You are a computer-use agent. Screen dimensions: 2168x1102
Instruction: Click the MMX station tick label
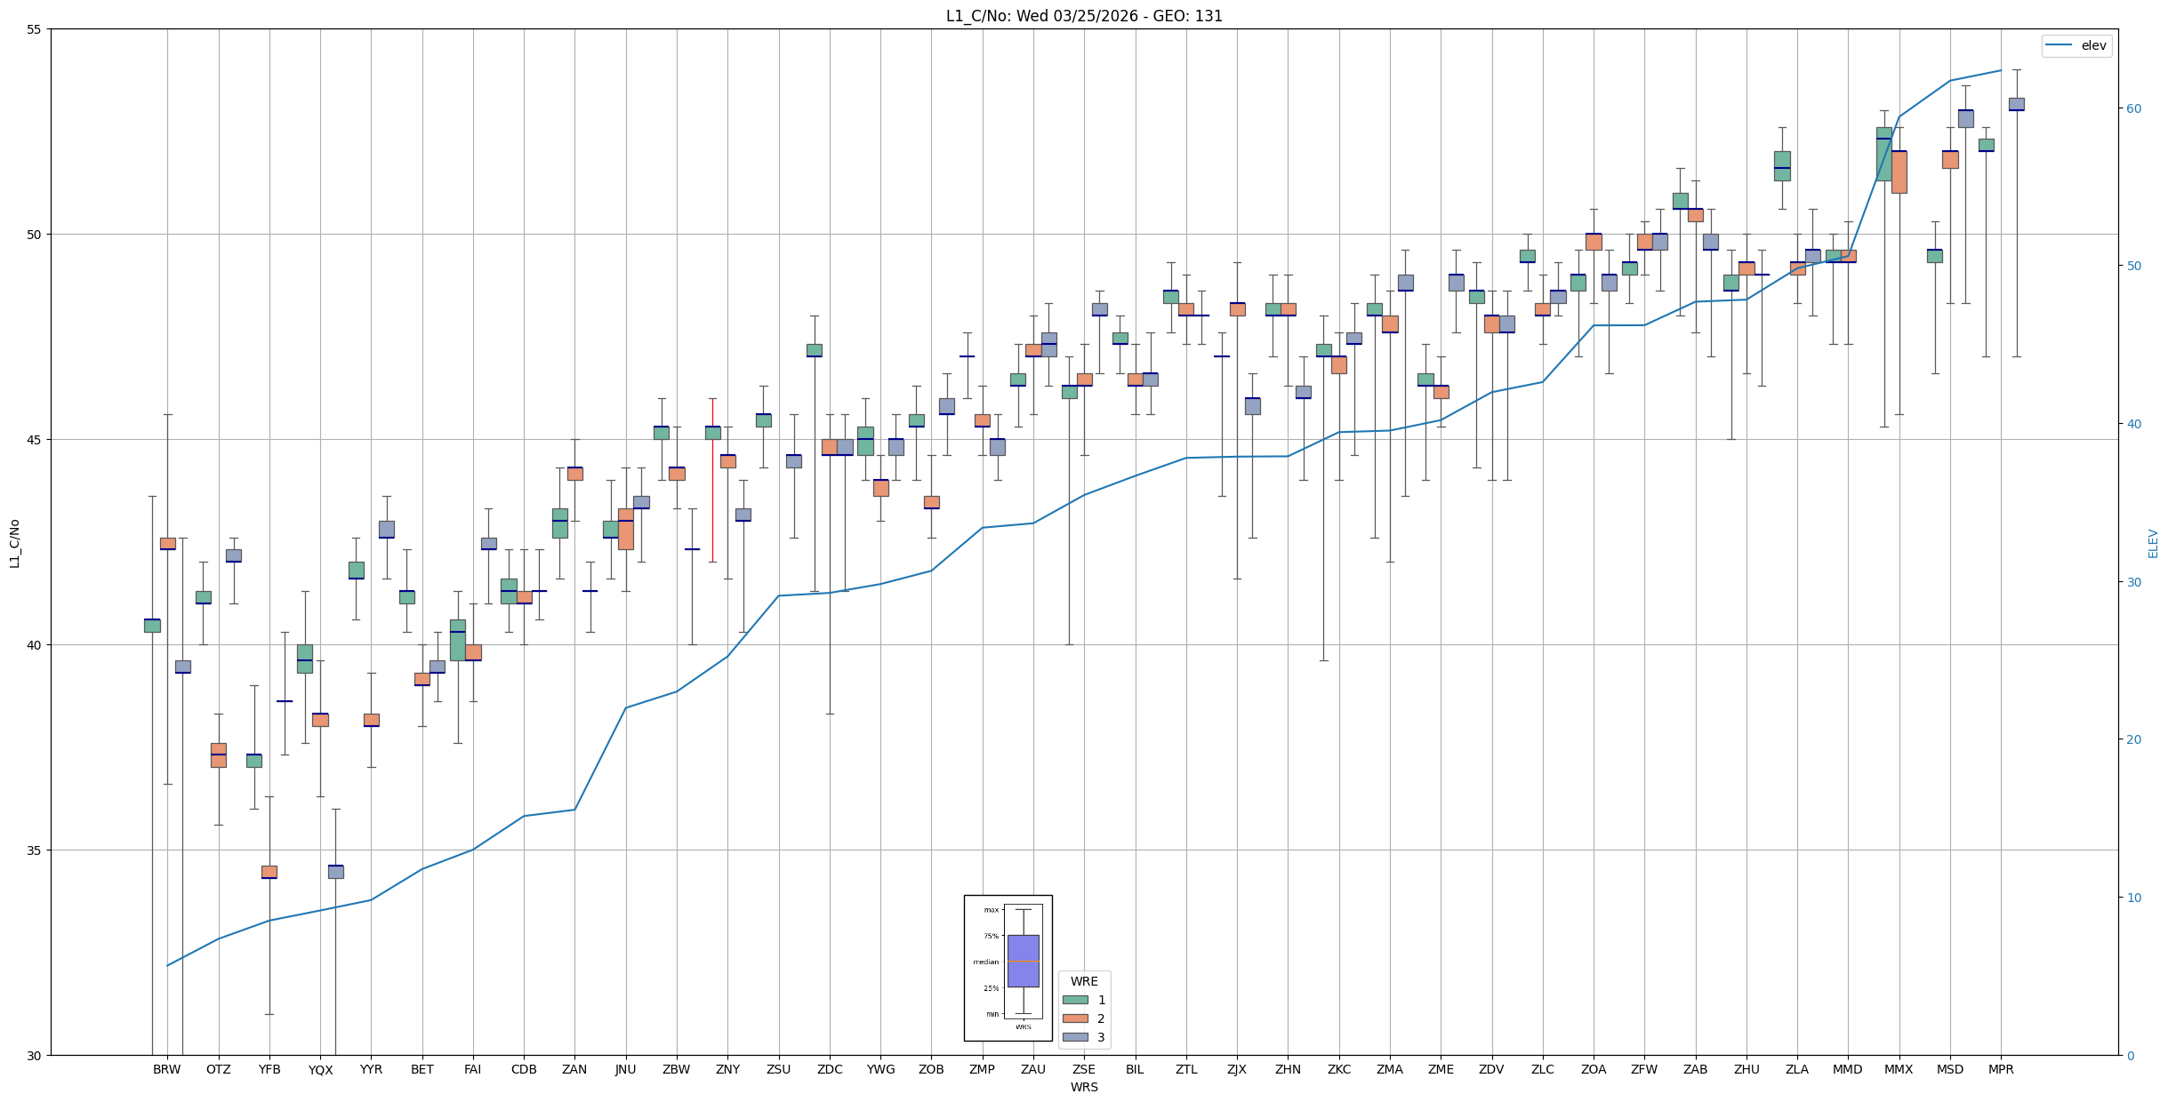(x=1899, y=1070)
